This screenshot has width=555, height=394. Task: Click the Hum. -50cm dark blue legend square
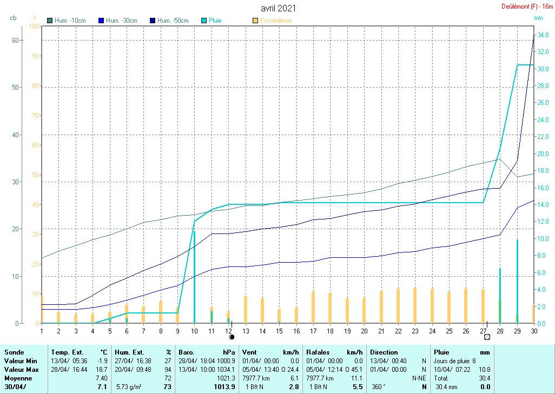(x=153, y=21)
